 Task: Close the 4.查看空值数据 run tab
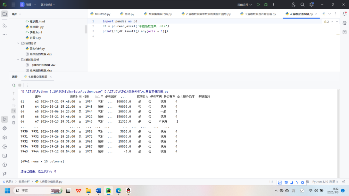51,77
